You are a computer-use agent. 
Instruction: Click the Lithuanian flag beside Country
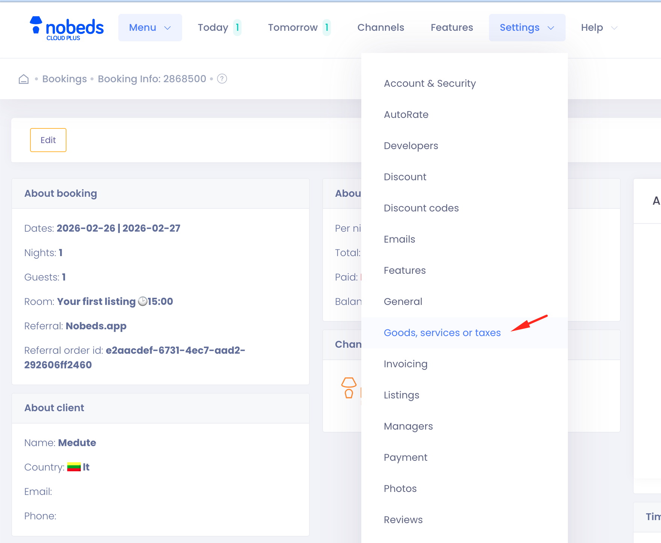pyautogui.click(x=74, y=467)
